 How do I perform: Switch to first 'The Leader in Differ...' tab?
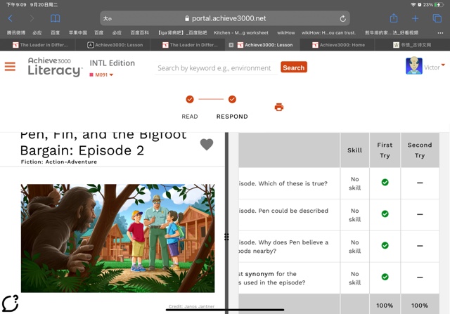40,45
